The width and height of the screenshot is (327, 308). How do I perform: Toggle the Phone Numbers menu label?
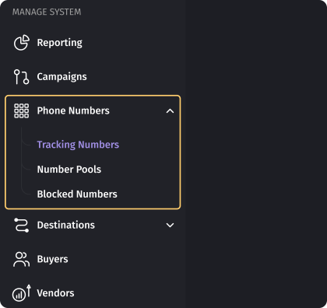[x=73, y=110]
